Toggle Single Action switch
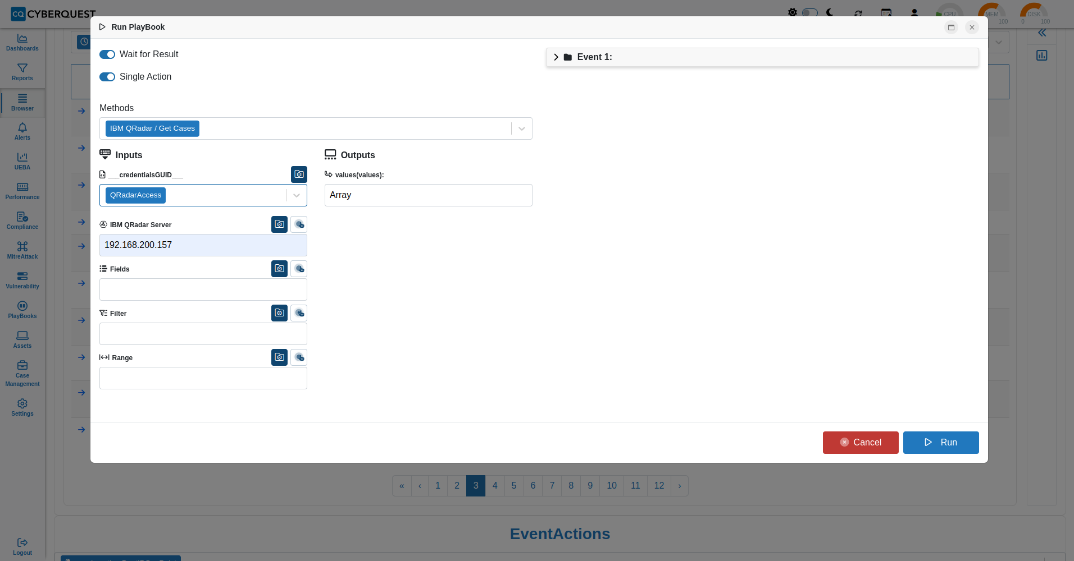This screenshot has height=561, width=1074. point(107,77)
